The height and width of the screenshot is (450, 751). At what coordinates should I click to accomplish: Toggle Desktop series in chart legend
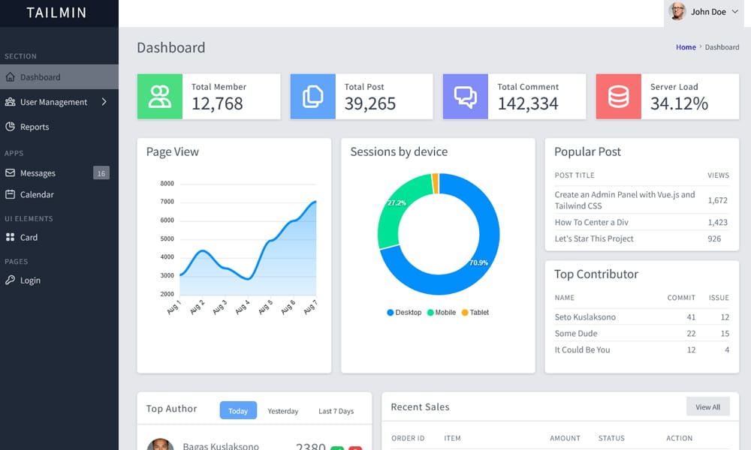(404, 313)
